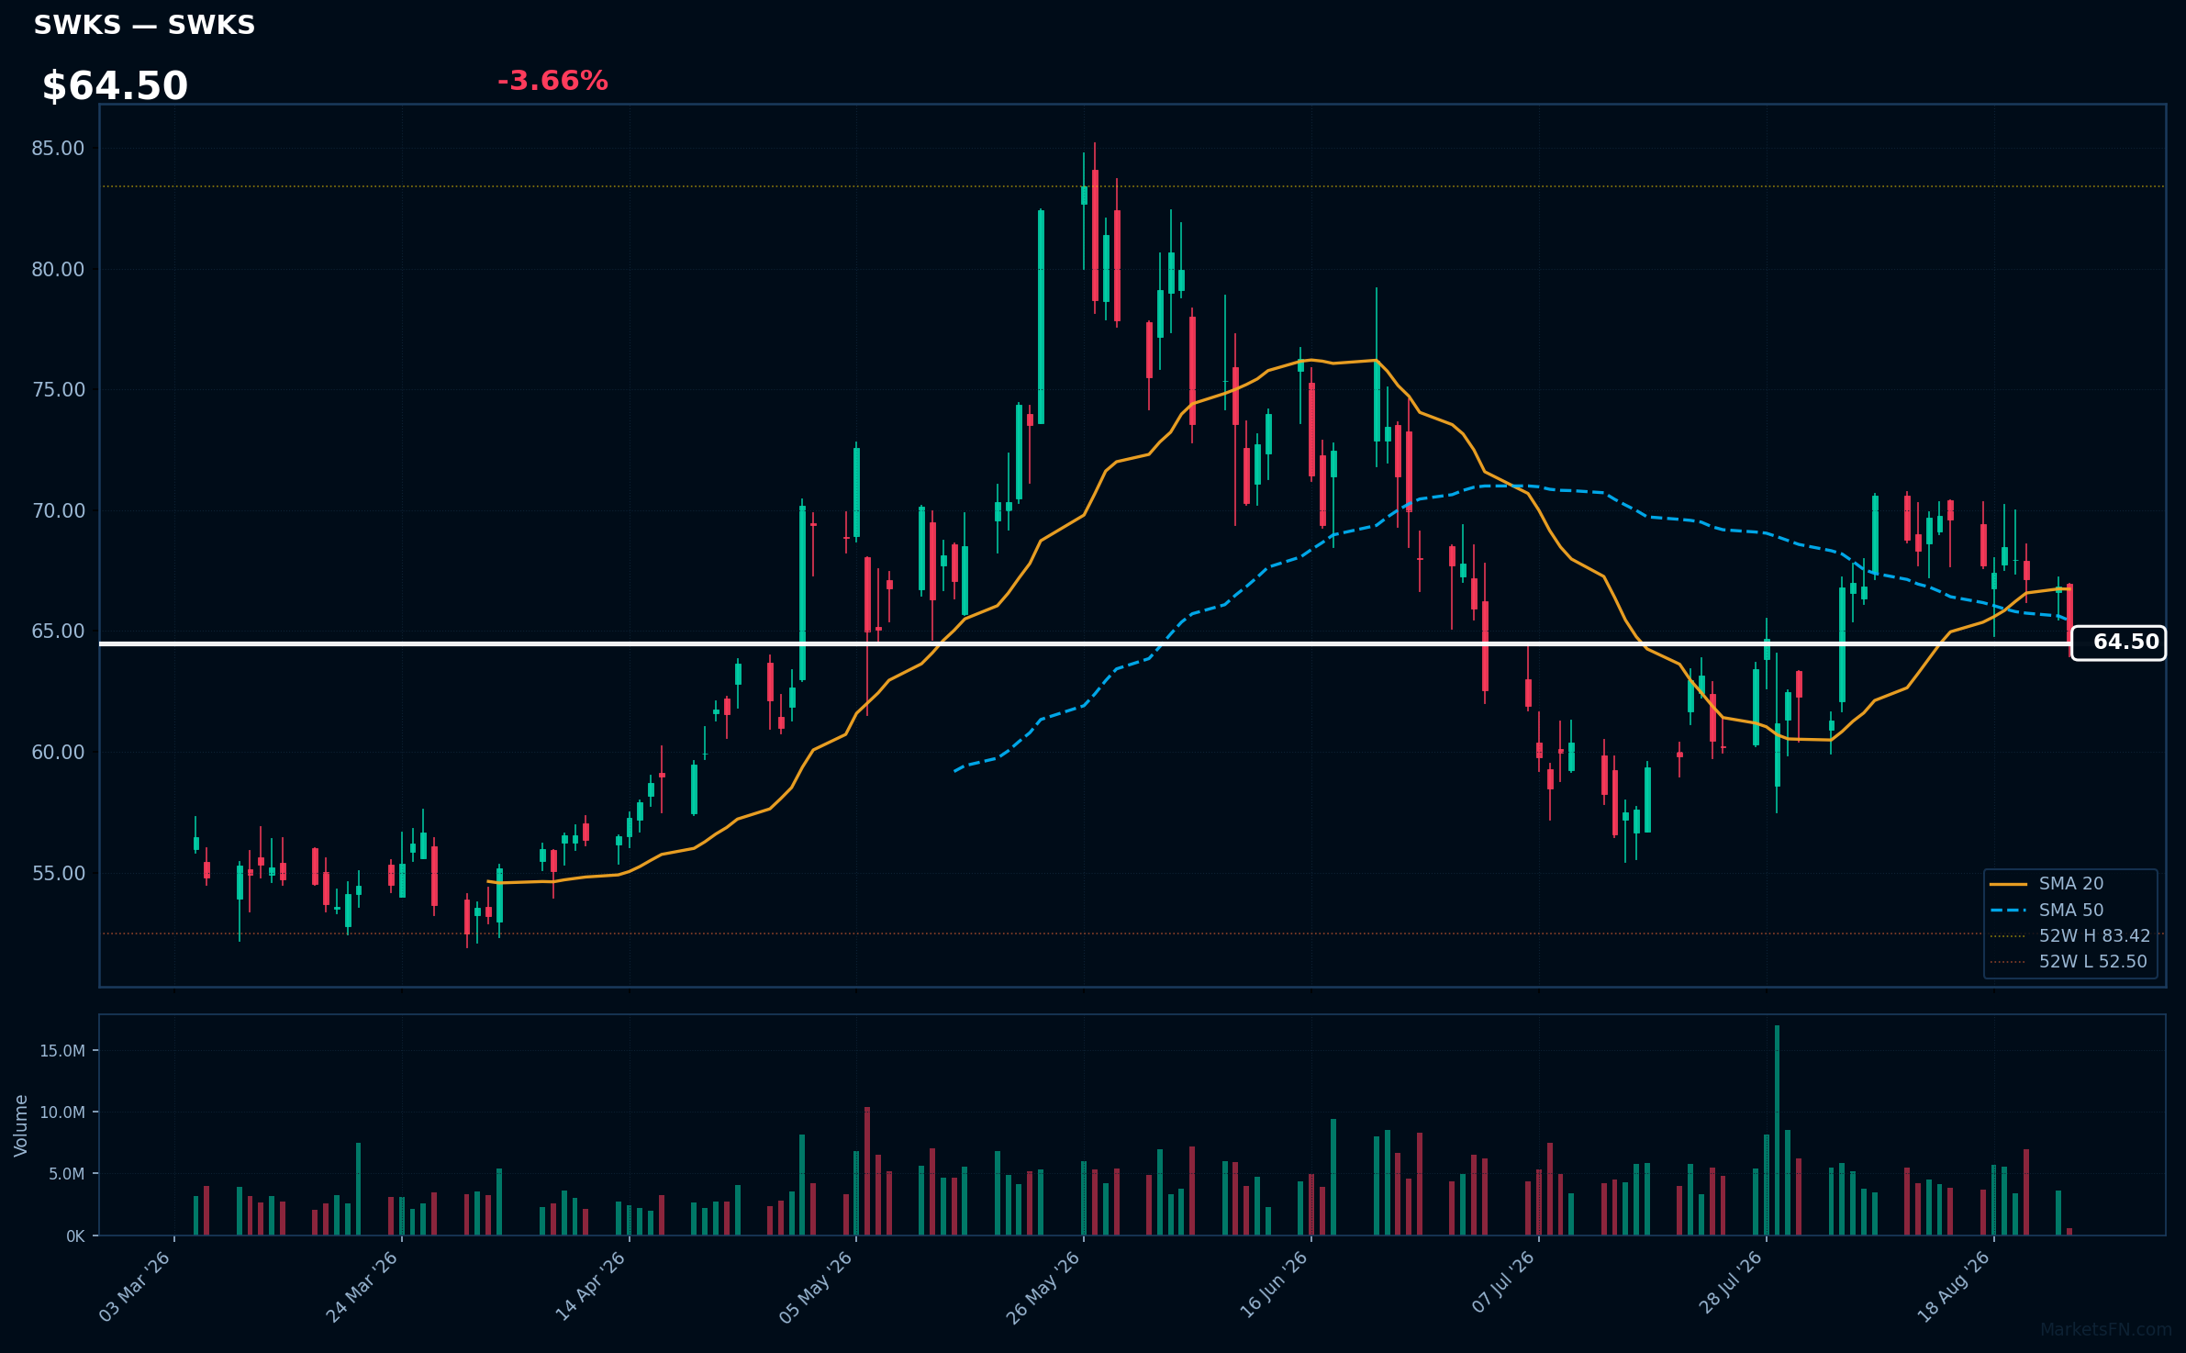
Task: Click the SWKS — SWKS chart title
Action: point(144,25)
